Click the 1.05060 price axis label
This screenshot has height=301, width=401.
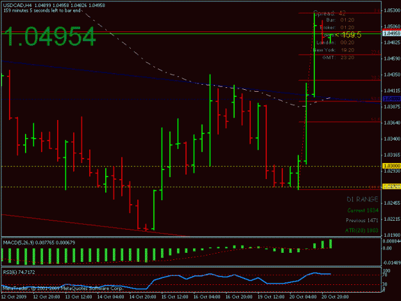(x=392, y=26)
